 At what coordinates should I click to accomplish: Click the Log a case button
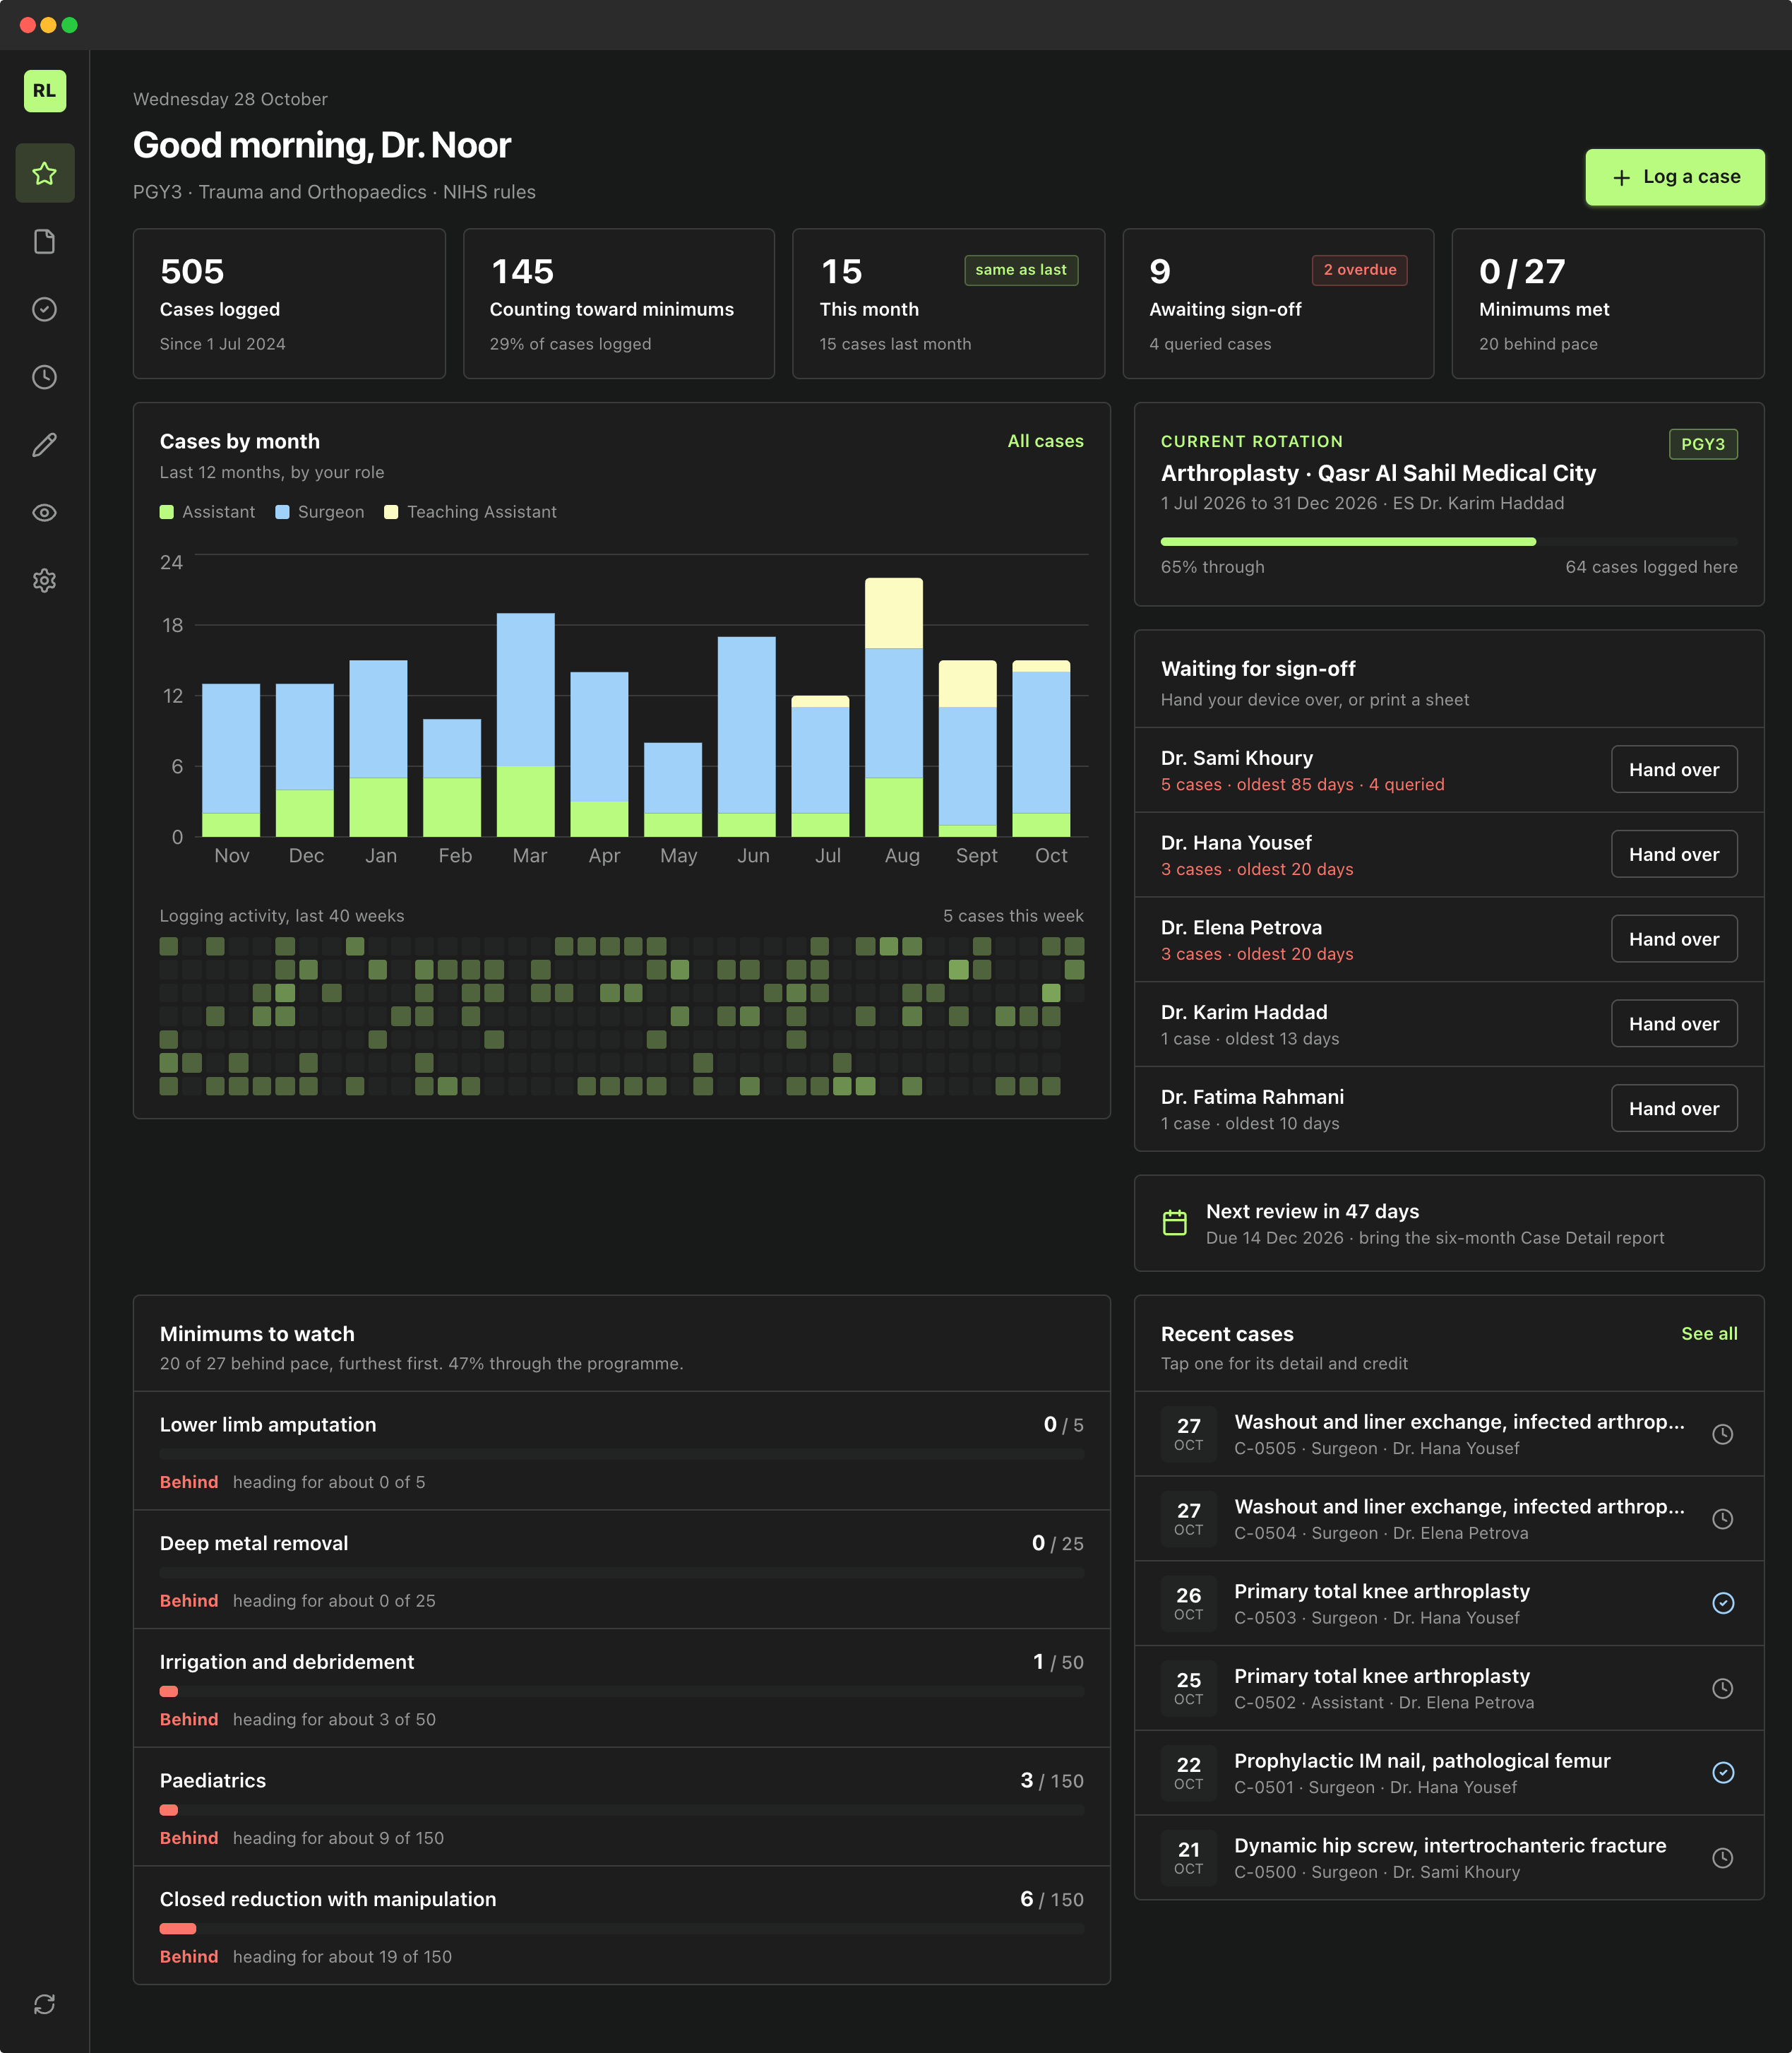click(x=1674, y=177)
